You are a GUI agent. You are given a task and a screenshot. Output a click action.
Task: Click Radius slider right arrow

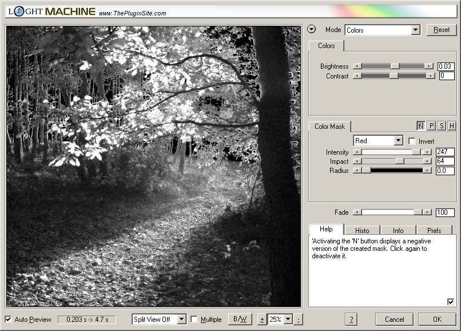427,171
